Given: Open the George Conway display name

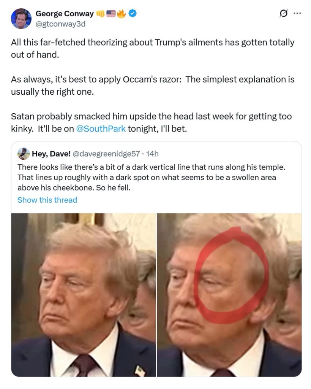Looking at the screenshot, I should pyautogui.click(x=65, y=14).
